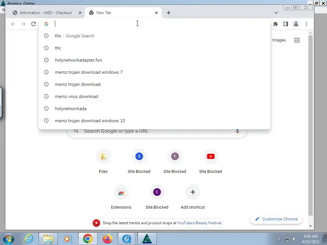
Task: Open YouTube's Beauty Festival link
Action: (x=199, y=223)
